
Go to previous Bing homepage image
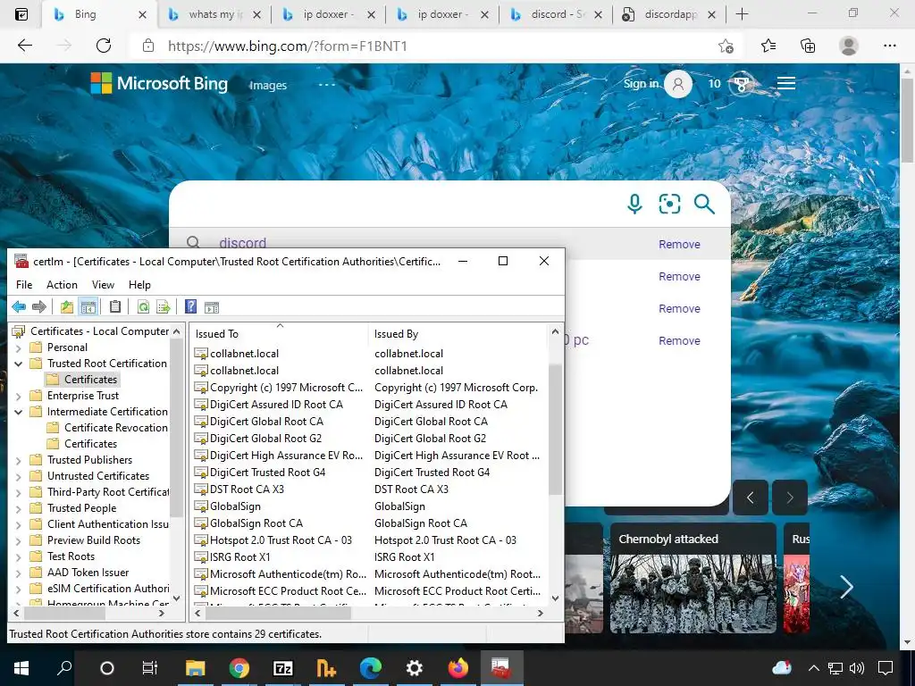pos(751,498)
